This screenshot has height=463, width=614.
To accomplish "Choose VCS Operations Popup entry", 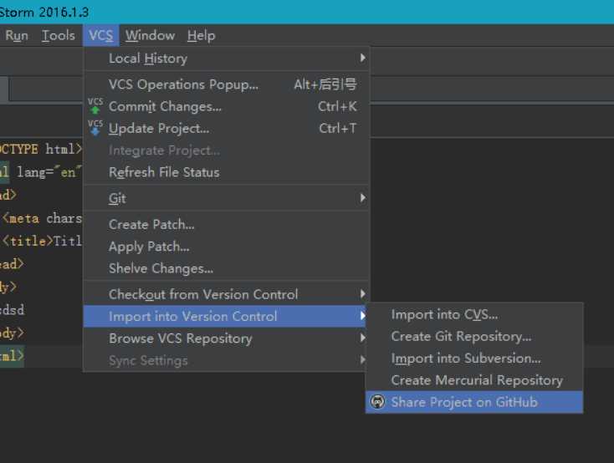I will click(x=227, y=84).
